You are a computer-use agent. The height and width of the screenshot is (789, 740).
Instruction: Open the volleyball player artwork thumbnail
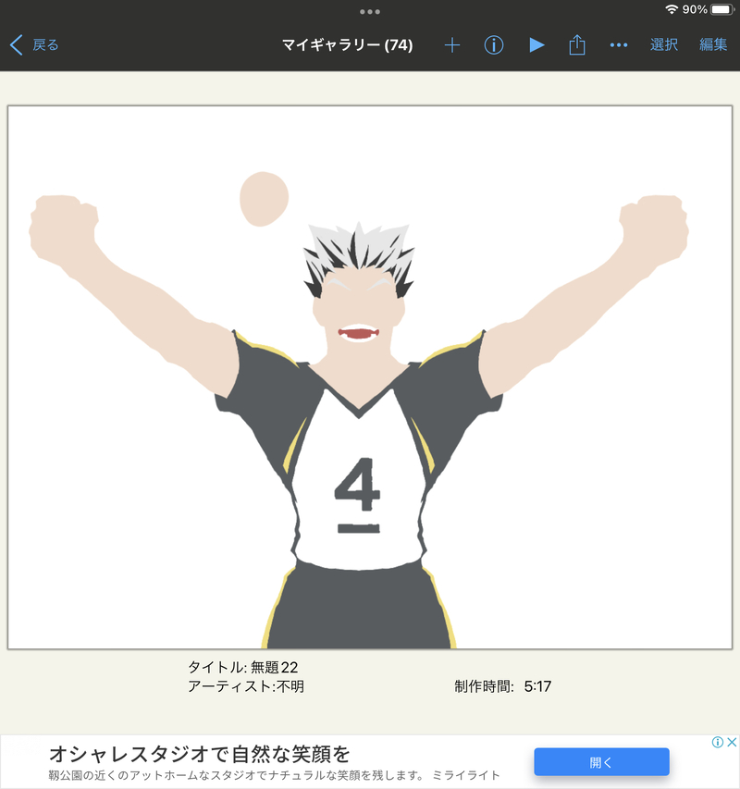[x=370, y=376]
